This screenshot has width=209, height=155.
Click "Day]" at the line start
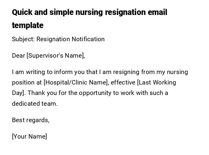pyautogui.click(x=18, y=93)
